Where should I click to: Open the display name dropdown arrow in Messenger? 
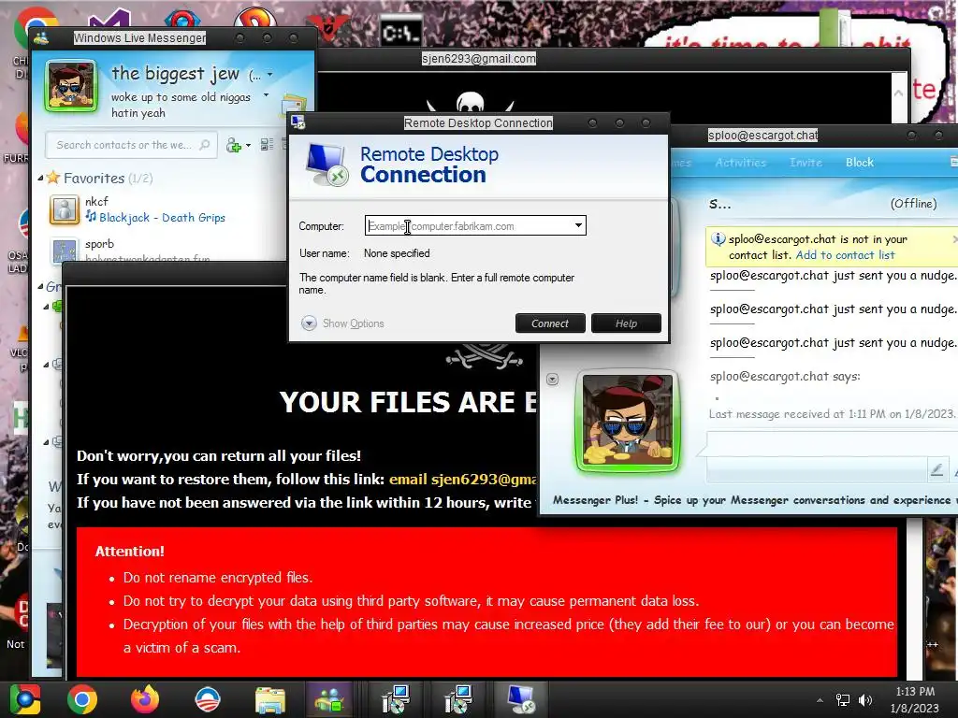coord(269,75)
